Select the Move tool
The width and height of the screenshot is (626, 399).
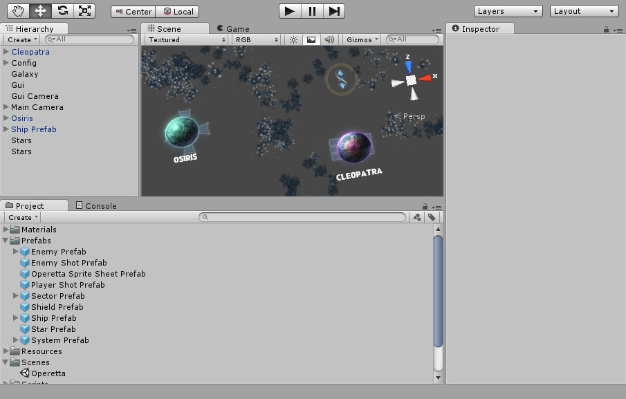(40, 11)
